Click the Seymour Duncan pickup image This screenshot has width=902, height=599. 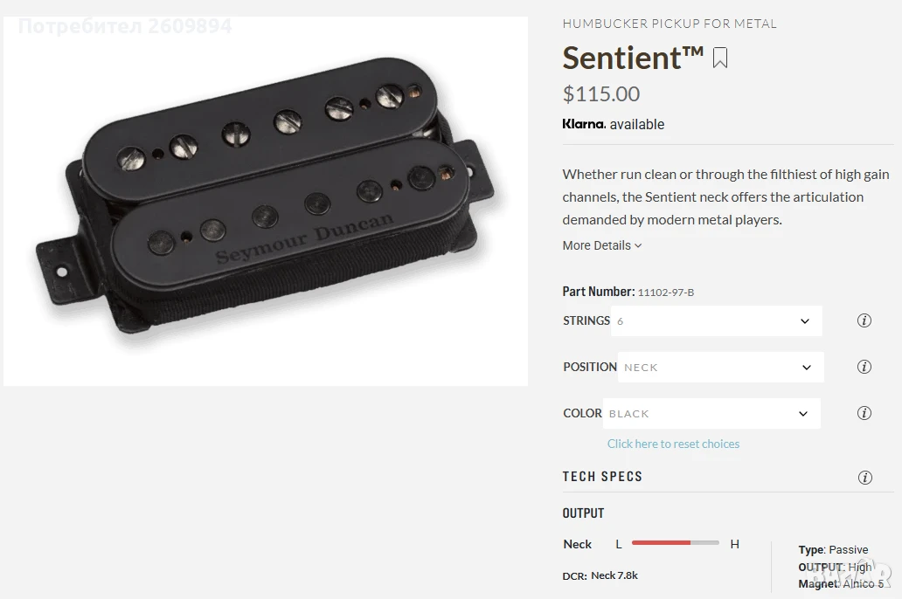pyautogui.click(x=266, y=201)
